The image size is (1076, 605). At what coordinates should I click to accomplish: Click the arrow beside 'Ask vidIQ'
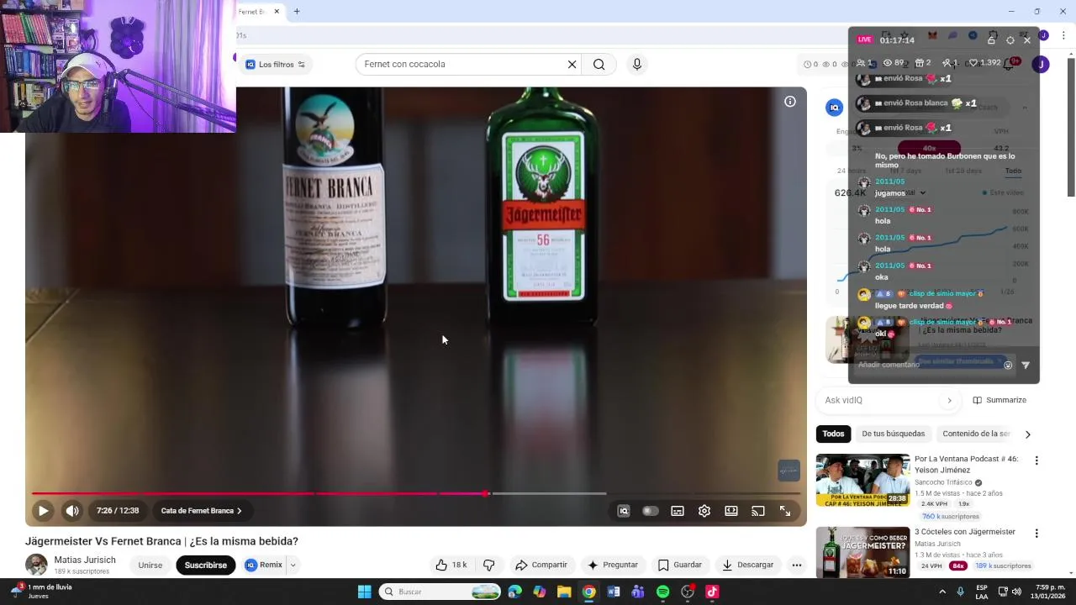(x=950, y=400)
